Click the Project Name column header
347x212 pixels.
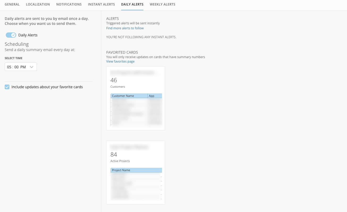pos(136,170)
